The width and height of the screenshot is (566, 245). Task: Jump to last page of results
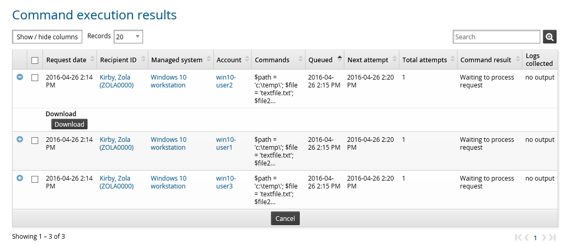[x=552, y=237]
